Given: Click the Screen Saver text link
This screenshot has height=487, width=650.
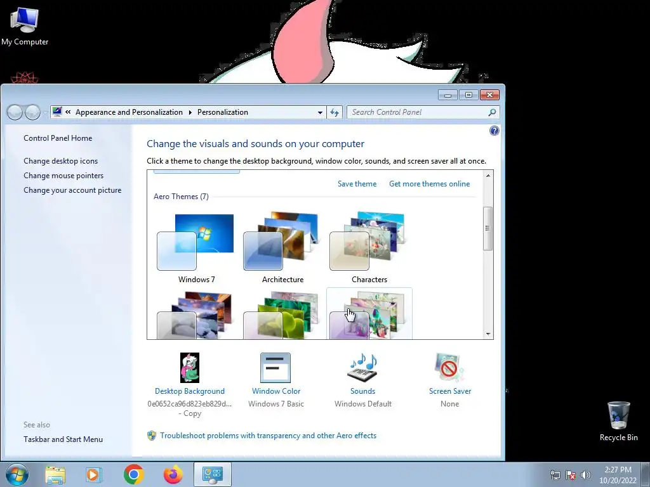Looking at the screenshot, I should tap(450, 391).
